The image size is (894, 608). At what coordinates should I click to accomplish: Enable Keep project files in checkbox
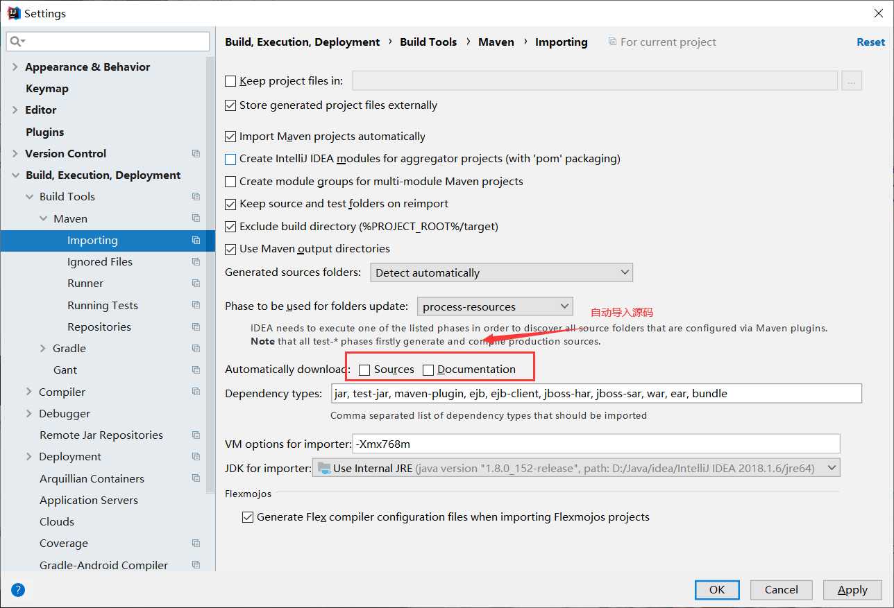tap(230, 81)
